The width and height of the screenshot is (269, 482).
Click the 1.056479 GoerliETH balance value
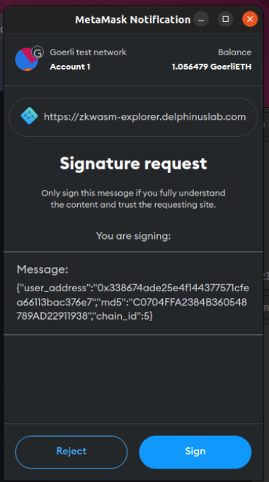[212, 67]
